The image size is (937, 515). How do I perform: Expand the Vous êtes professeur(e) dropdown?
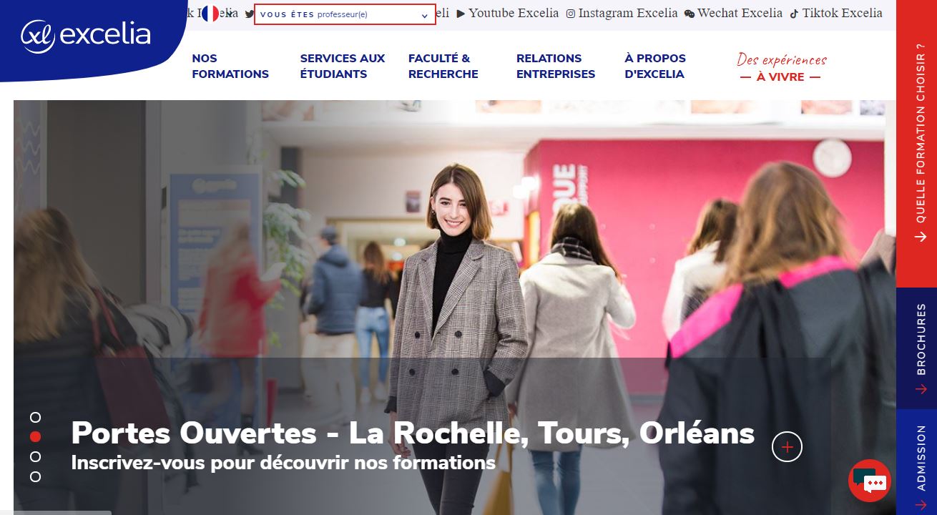[x=345, y=14]
